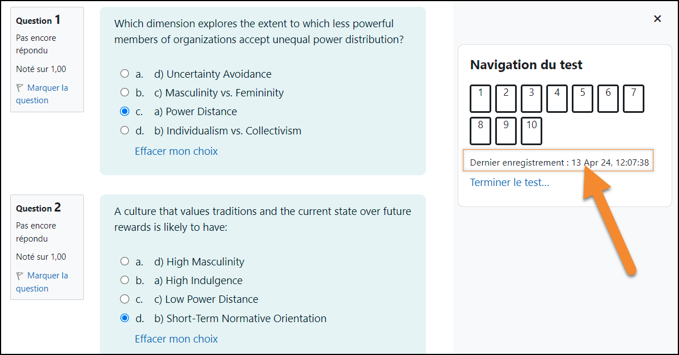The height and width of the screenshot is (355, 679).
Task: Select option b. Masculinity vs. Femininity
Action: pyautogui.click(x=125, y=92)
